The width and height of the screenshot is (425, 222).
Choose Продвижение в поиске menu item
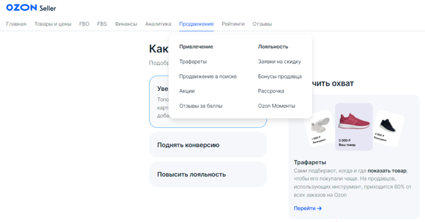(208, 77)
